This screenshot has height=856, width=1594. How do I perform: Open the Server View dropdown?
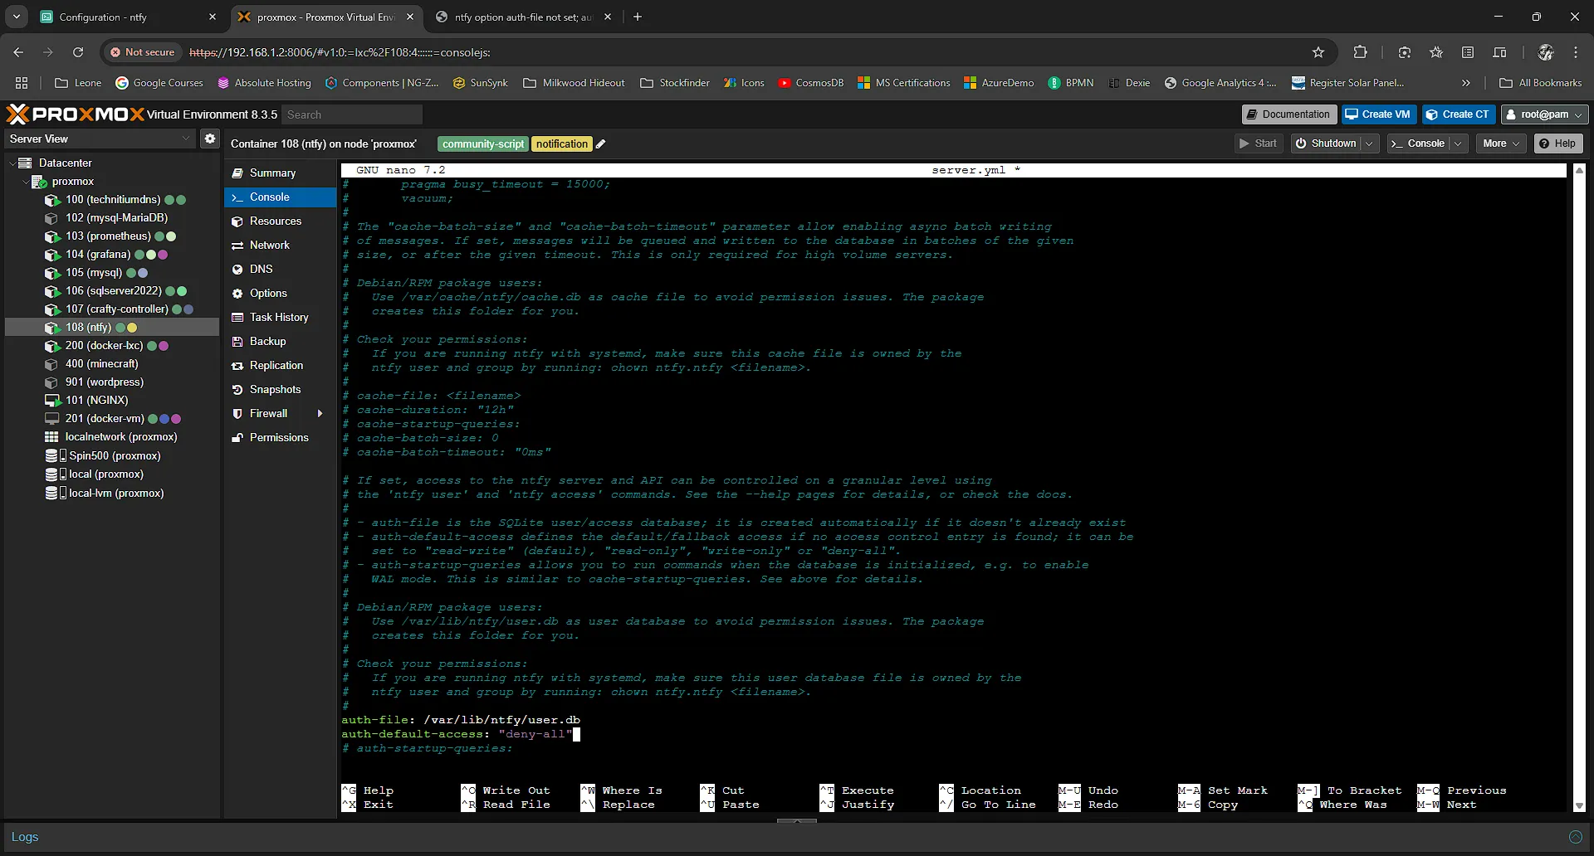click(x=185, y=139)
